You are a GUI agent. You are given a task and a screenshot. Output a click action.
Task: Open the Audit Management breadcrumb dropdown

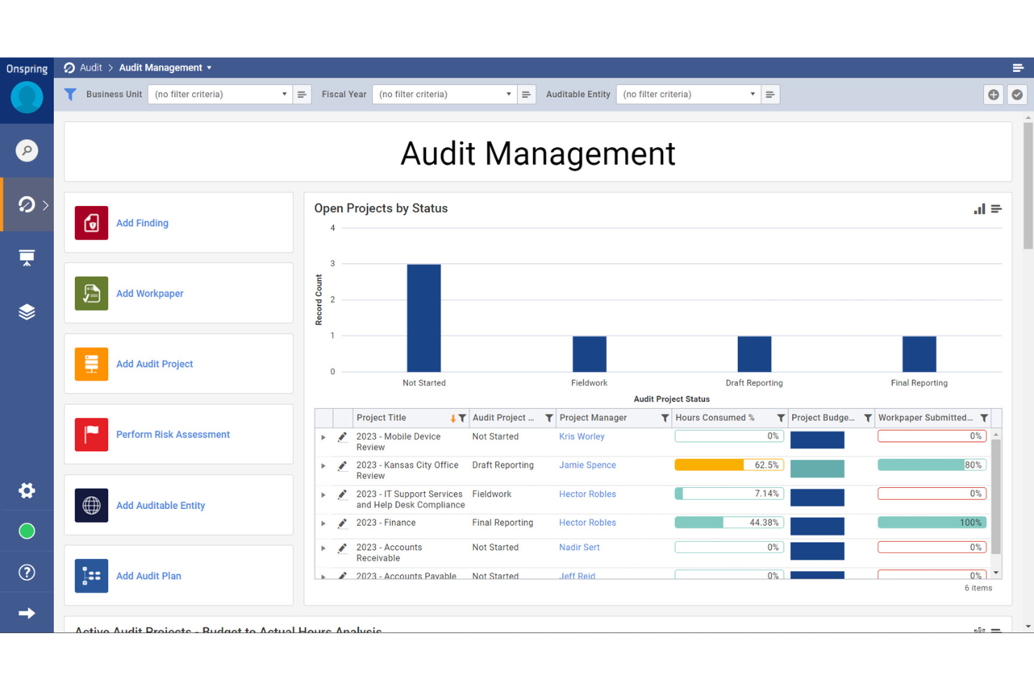point(209,68)
